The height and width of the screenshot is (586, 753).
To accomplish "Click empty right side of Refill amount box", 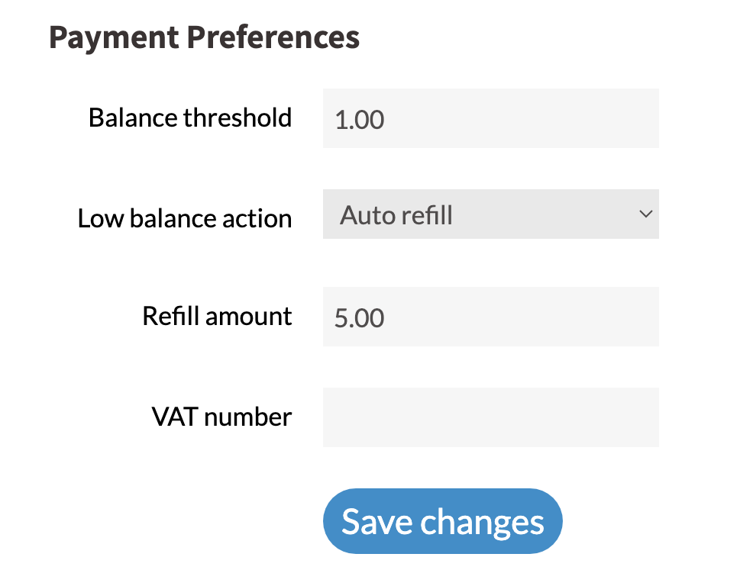I will [596, 317].
